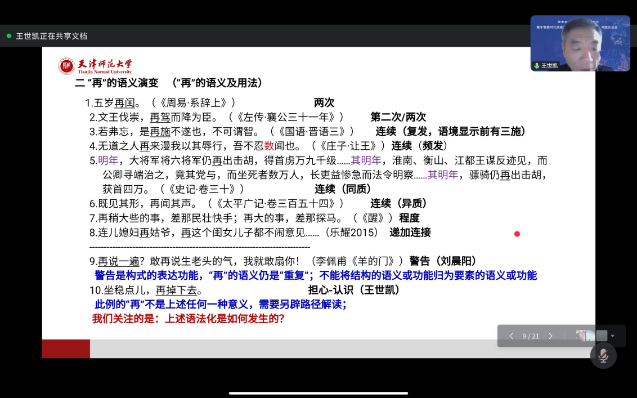Screen dimensions: 637x398
Task: Click the 9 / 21 page indicator
Action: click(531, 336)
